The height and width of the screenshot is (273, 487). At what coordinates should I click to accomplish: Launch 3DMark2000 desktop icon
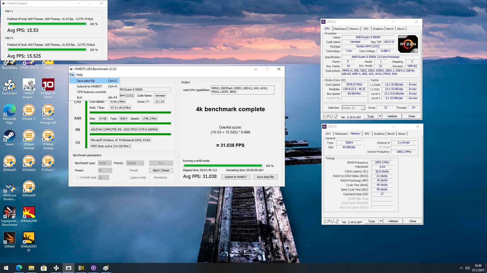(x=29, y=214)
